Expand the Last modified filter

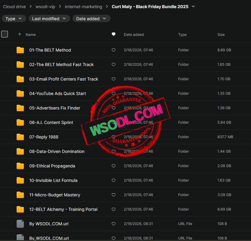[49, 19]
